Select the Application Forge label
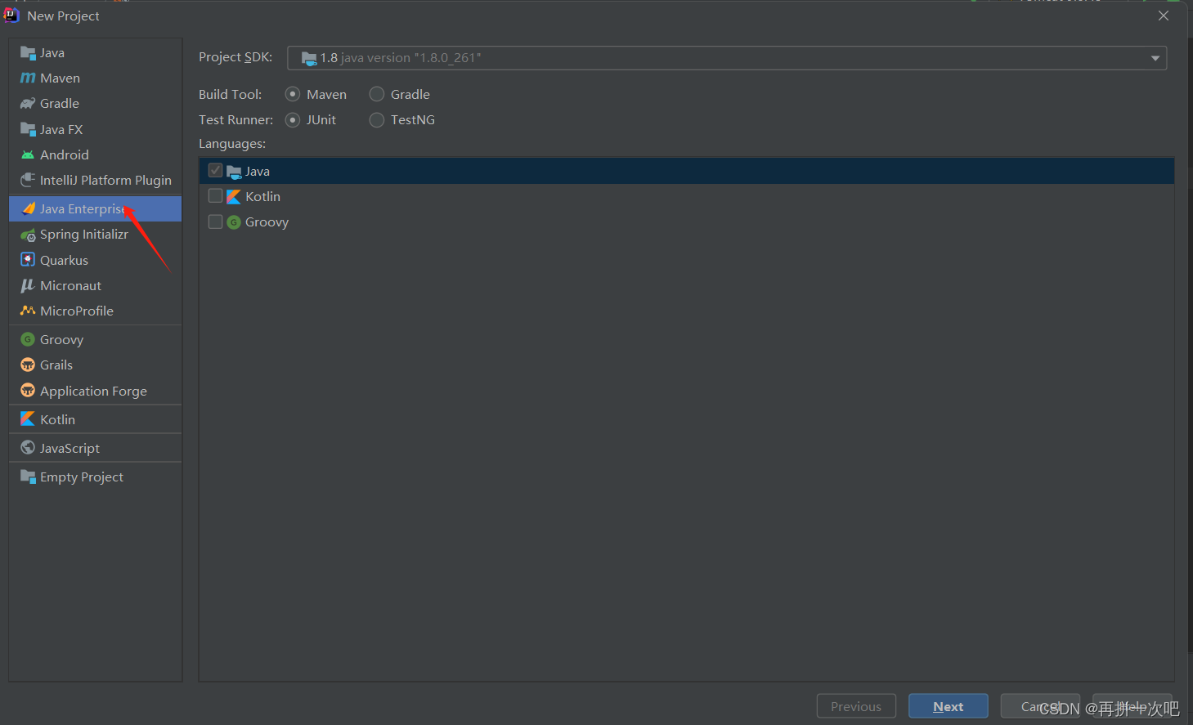Viewport: 1193px width, 725px height. click(x=93, y=392)
